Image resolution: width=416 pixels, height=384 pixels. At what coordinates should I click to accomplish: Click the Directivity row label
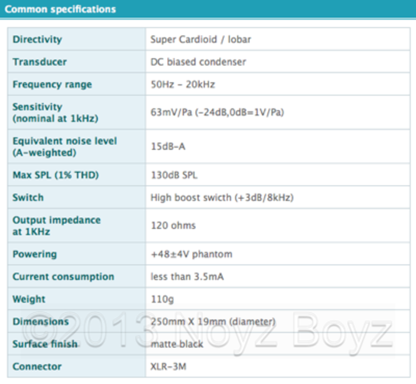point(37,40)
